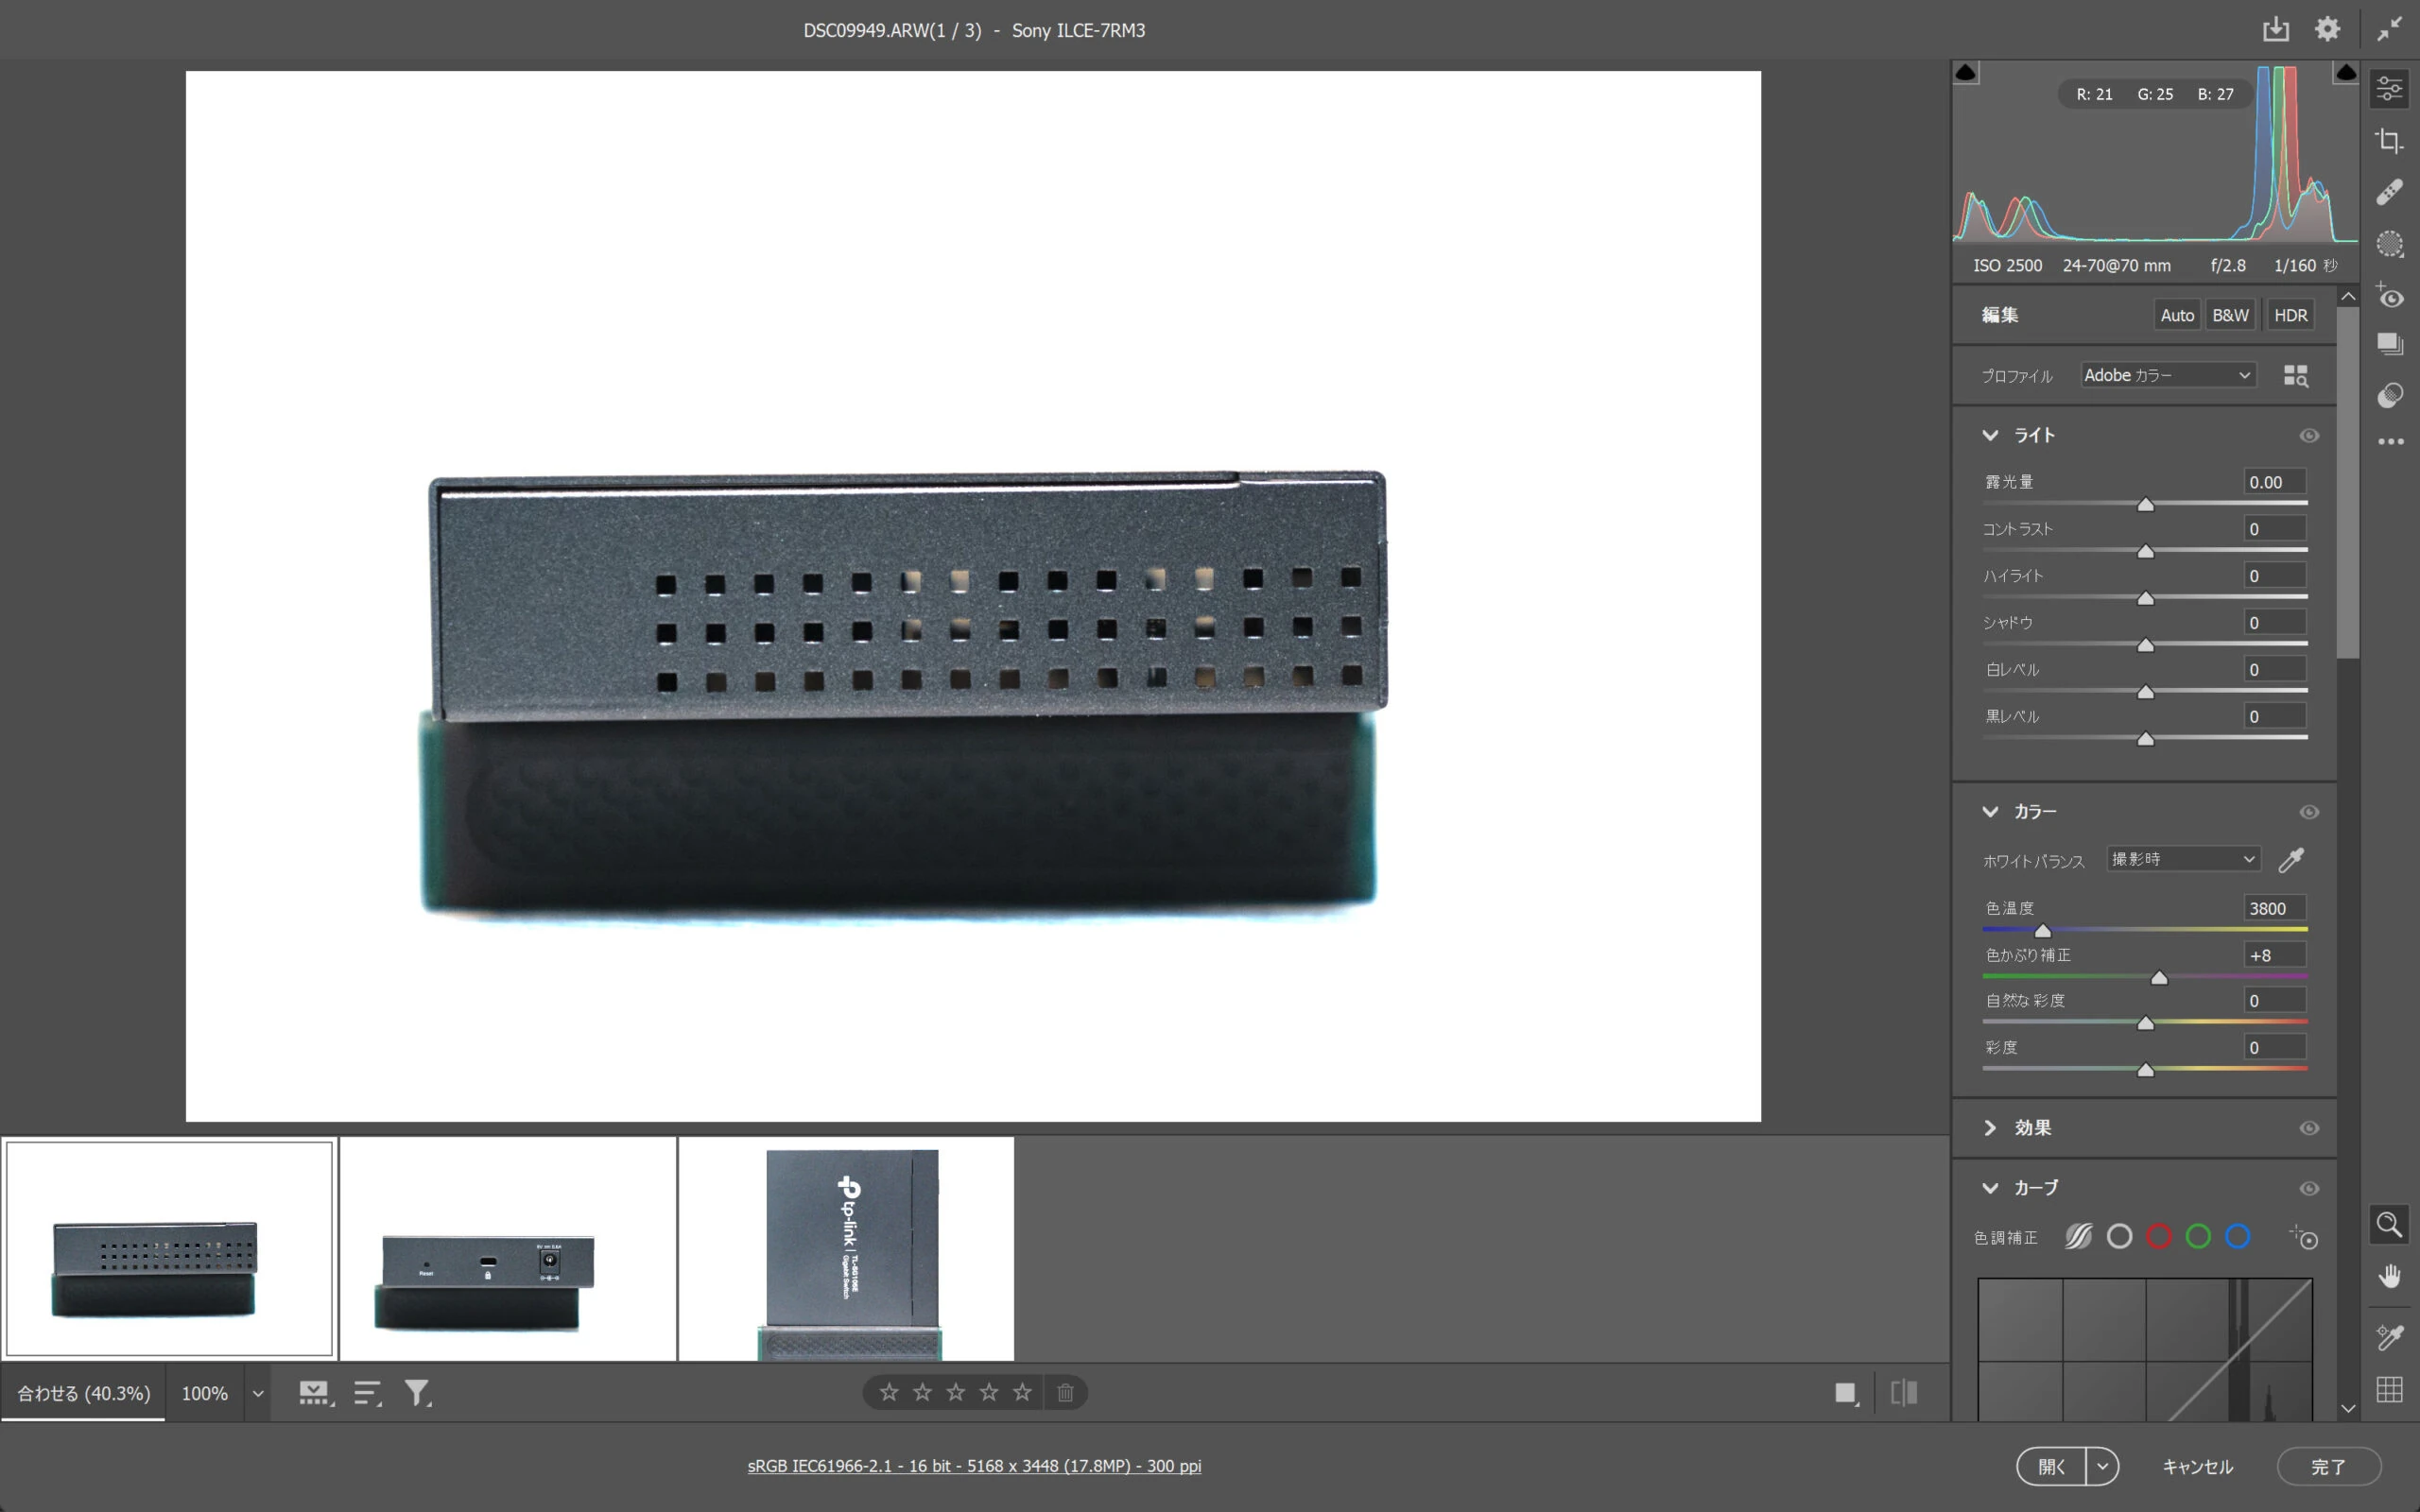Open the Adobe カラー profile dropdown
This screenshot has height=1512, width=2420.
click(x=2167, y=375)
